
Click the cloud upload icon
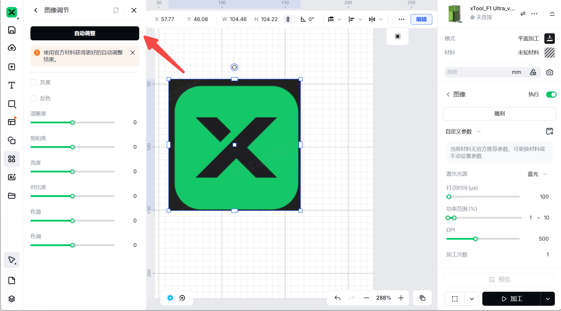12,48
